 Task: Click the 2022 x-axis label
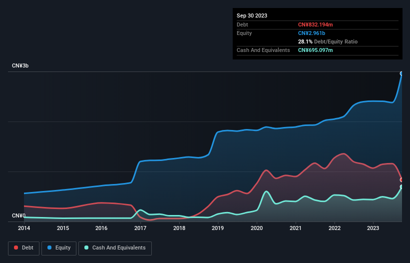click(335, 228)
